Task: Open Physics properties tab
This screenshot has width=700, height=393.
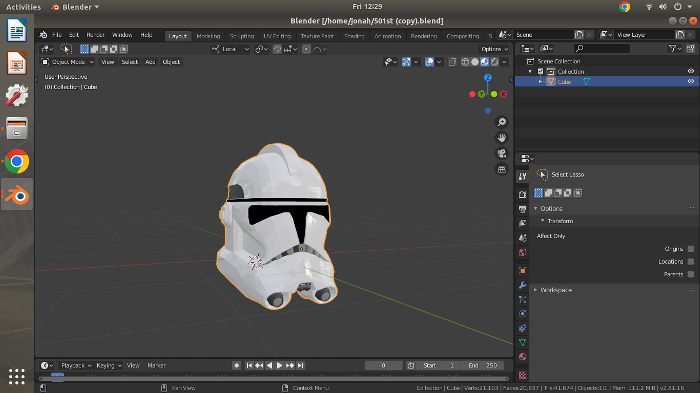Action: click(x=522, y=314)
